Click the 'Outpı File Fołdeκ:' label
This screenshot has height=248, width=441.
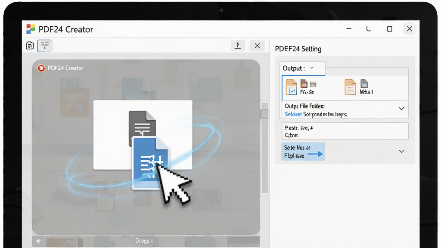pyautogui.click(x=304, y=106)
